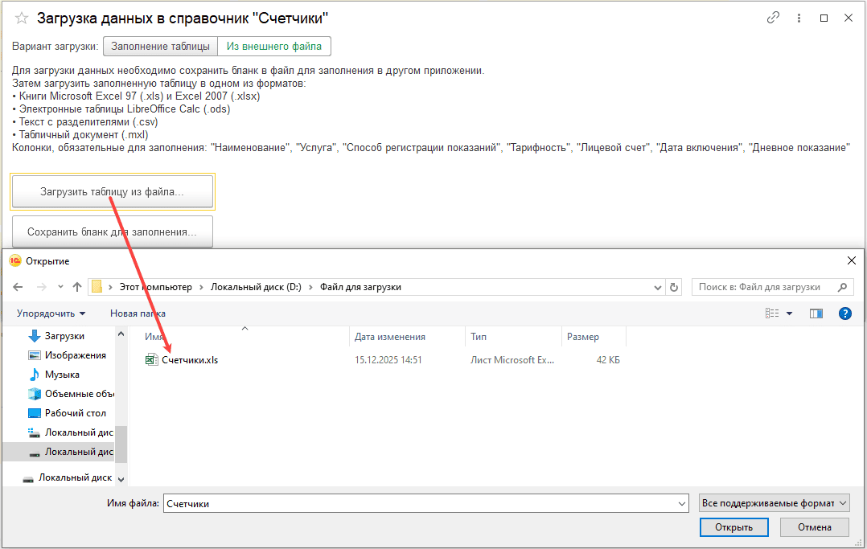Image resolution: width=867 pixels, height=549 pixels.
Task: Select the Счетчики.xls file in list
Action: (x=189, y=360)
